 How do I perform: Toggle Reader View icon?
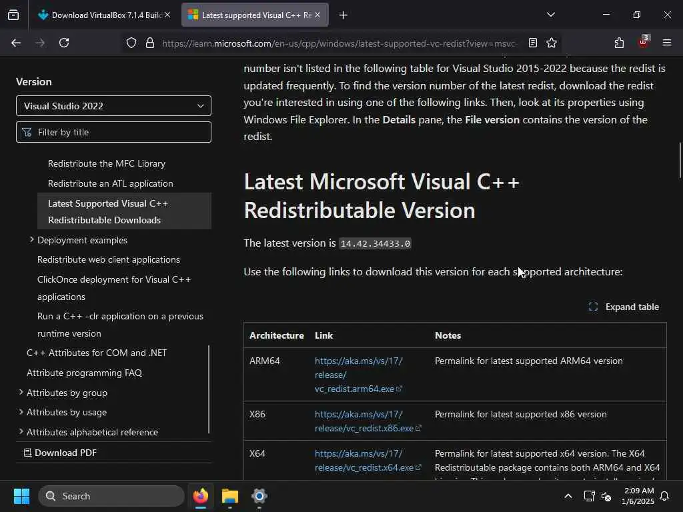coord(533,43)
